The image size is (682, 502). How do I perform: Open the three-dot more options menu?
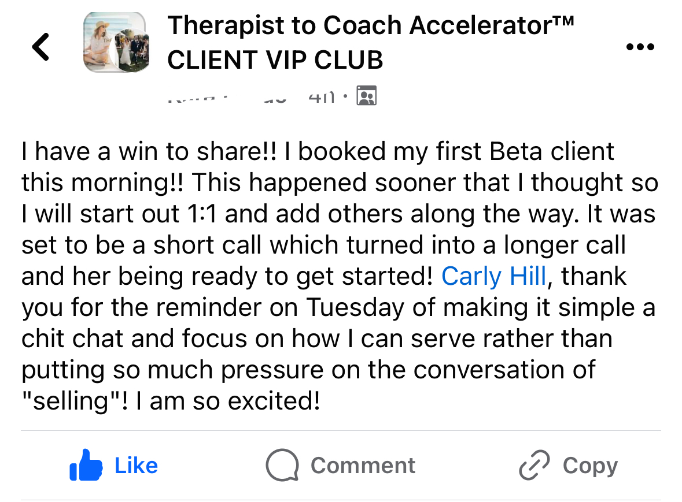[x=640, y=47]
